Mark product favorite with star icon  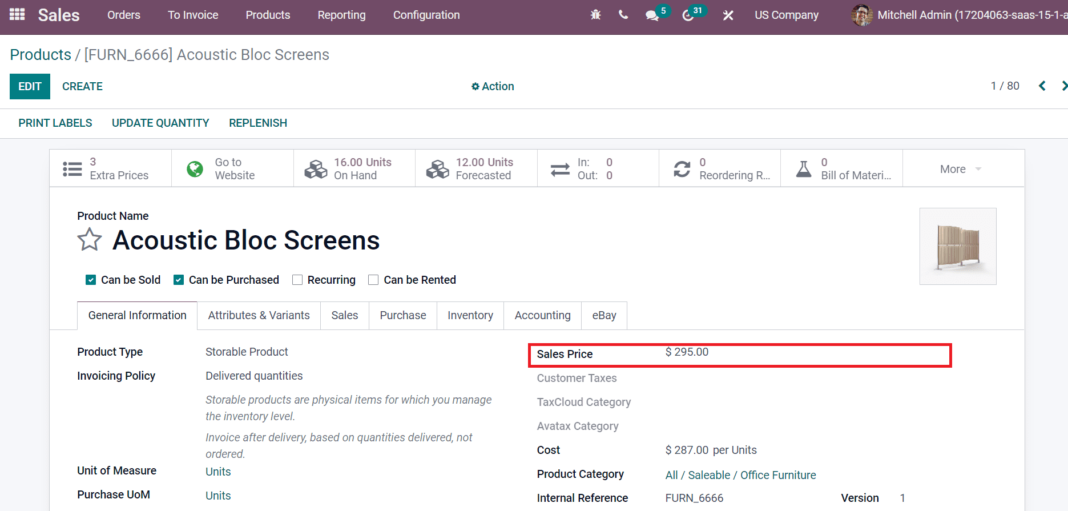pos(90,240)
